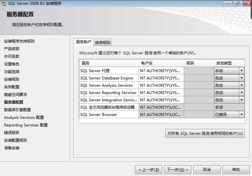
Task: Click account name cell for SQL Server 代理
Action: point(161,71)
